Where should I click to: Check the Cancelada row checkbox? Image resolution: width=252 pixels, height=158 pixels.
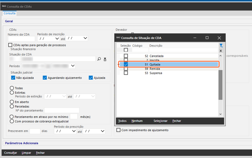pos(126,56)
